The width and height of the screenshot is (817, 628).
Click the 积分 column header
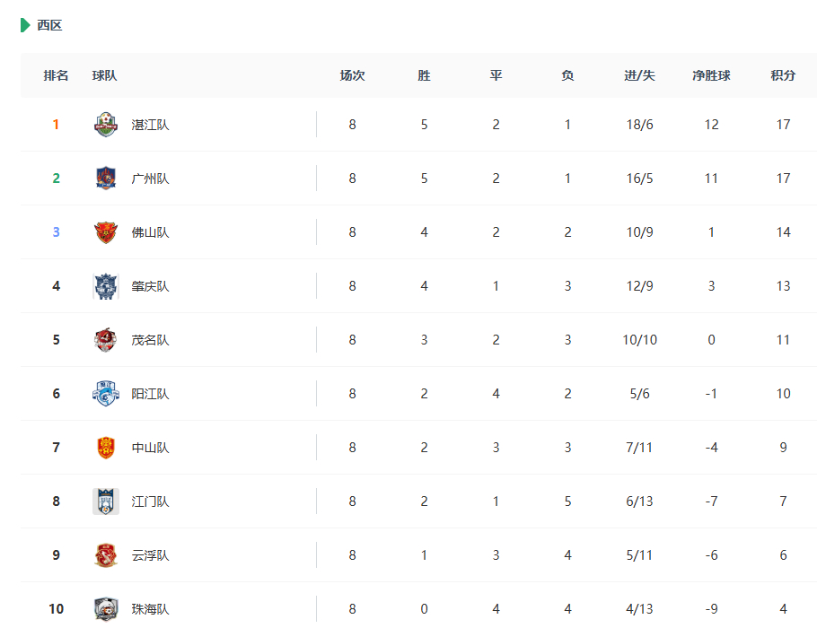pos(783,75)
